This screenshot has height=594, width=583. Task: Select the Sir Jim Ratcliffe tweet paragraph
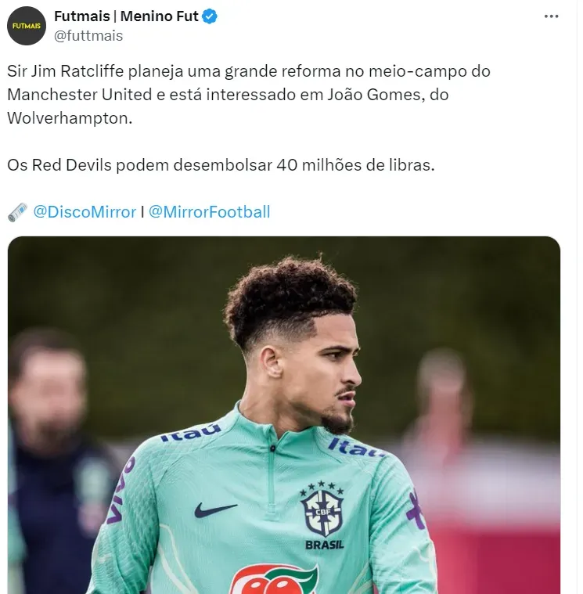(x=249, y=95)
